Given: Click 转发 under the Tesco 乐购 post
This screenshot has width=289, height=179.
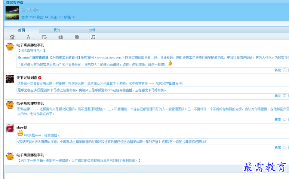Looking at the screenshot, I should point(278,70).
